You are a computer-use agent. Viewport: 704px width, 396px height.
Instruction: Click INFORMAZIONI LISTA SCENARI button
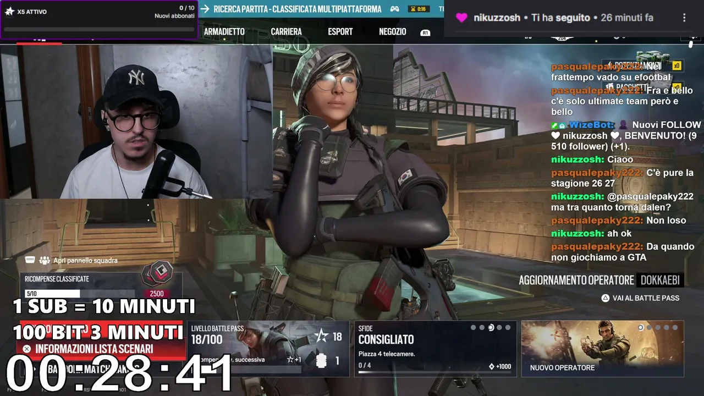click(x=101, y=349)
